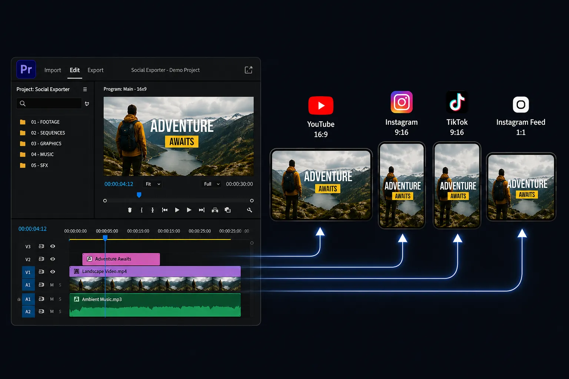569x379 pixels.
Task: Click the V2 track header label
Action: pyautogui.click(x=28, y=259)
